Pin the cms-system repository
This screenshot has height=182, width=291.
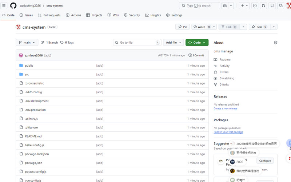coord(183,27)
